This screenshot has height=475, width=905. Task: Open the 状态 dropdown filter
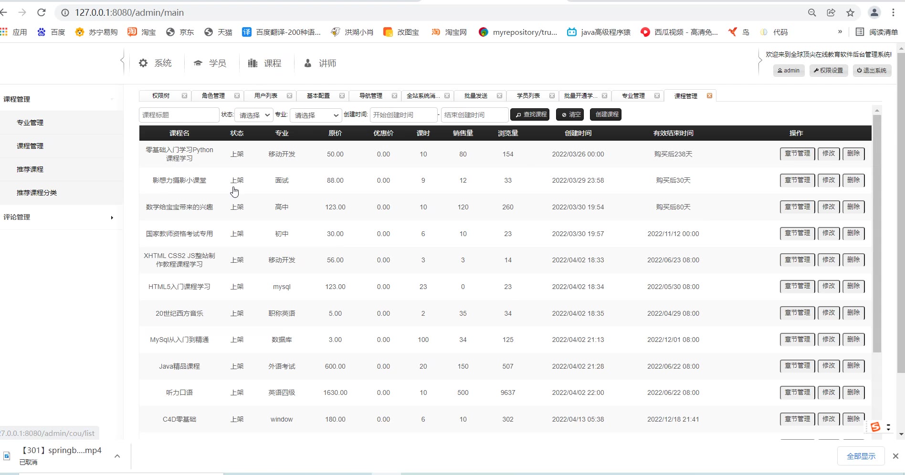tap(253, 115)
